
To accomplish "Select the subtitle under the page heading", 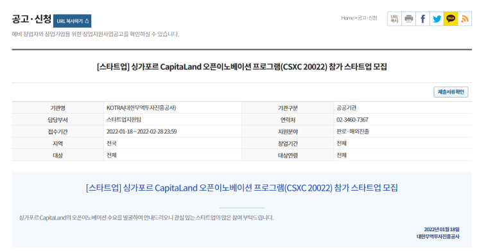I will coord(96,34).
